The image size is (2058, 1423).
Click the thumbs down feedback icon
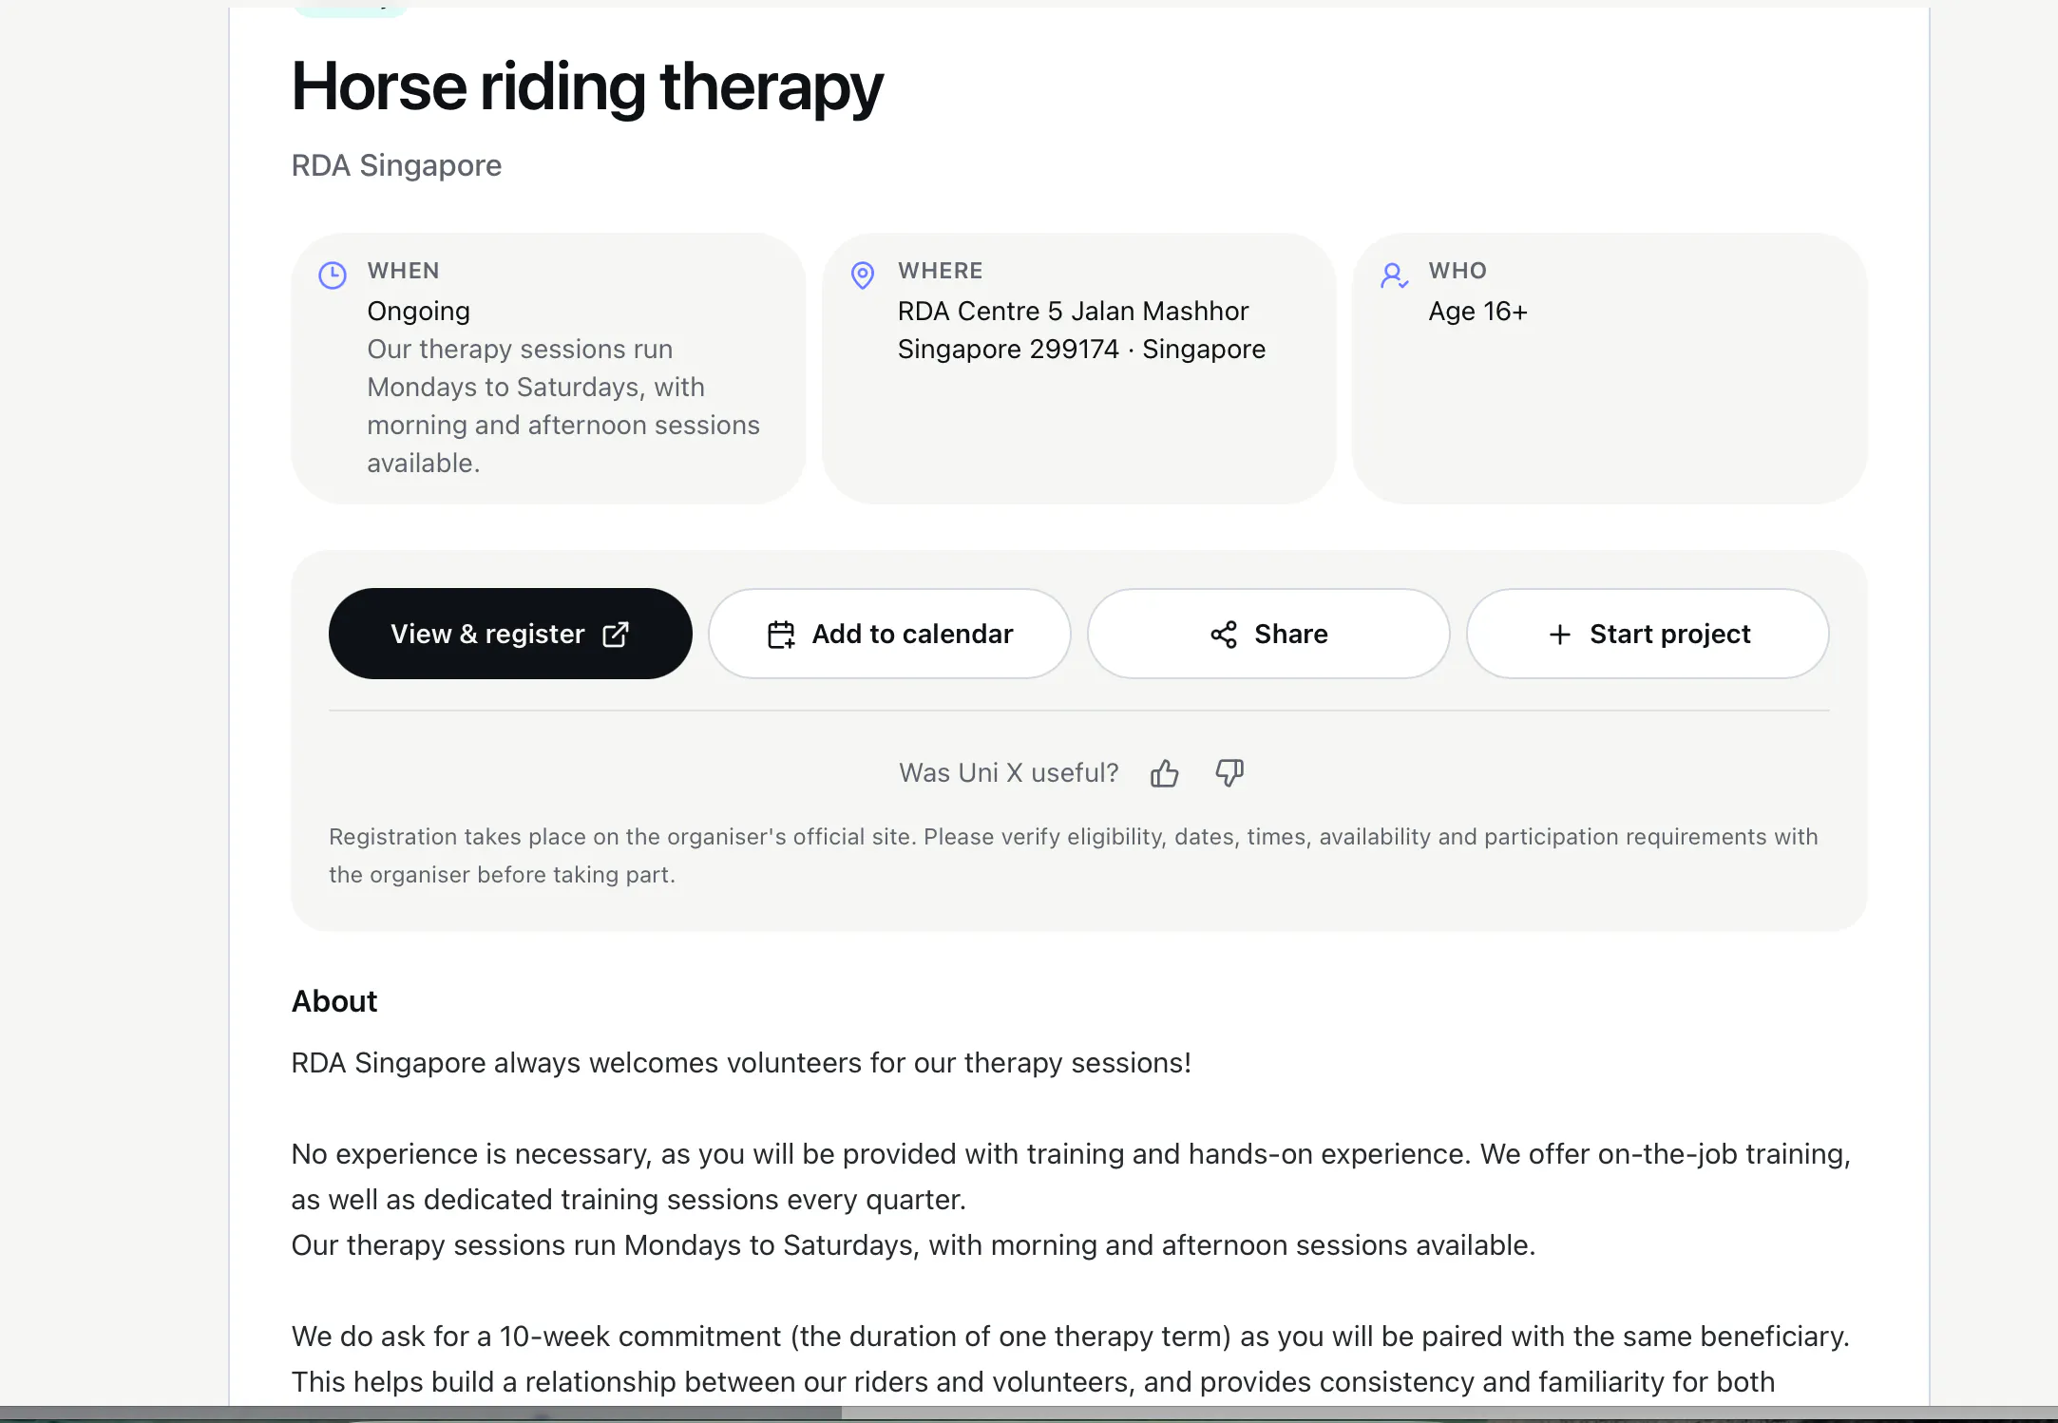(x=1229, y=773)
